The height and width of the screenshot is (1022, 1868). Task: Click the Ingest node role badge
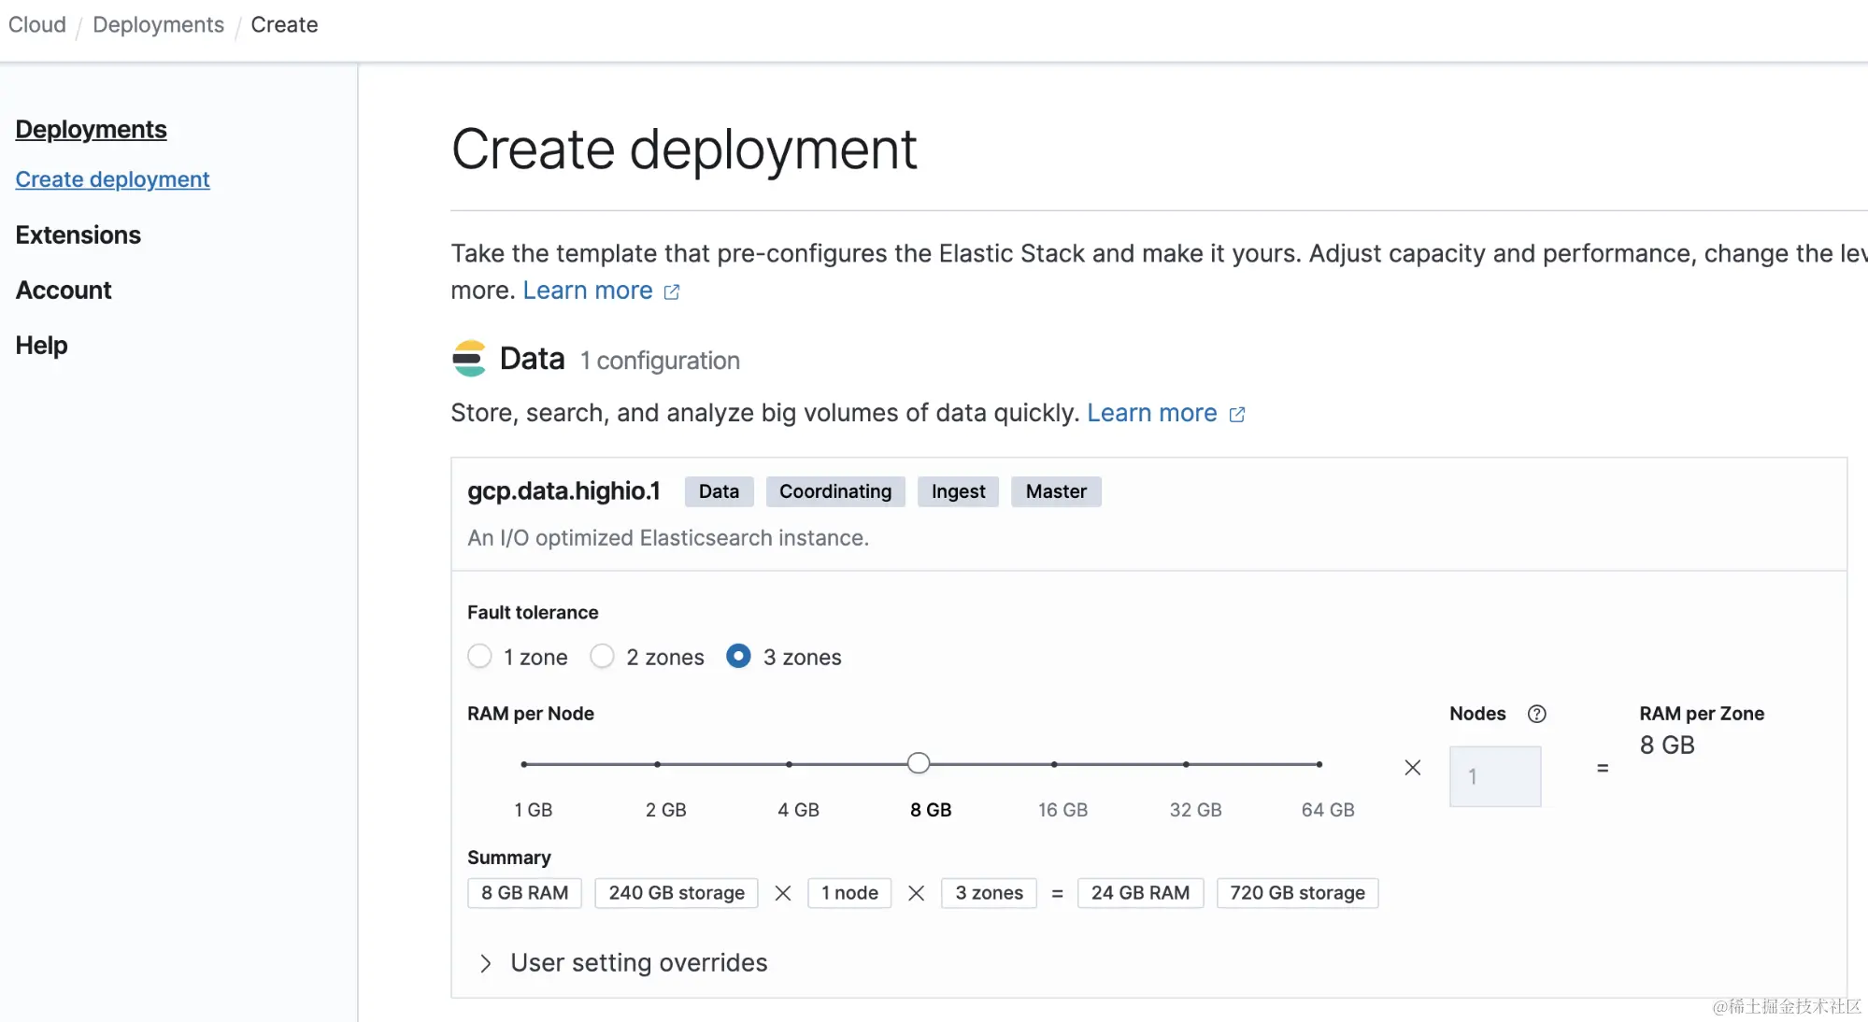(958, 491)
